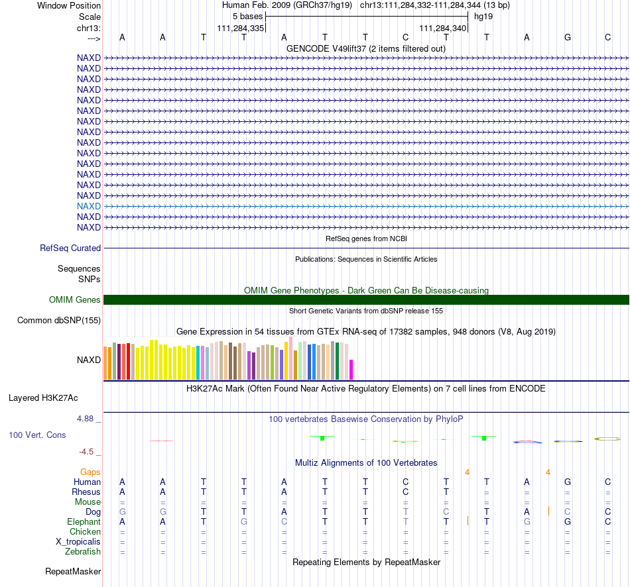The image size is (630, 587).
Task: Click the Layered H3K27Ac track label
Action: [43, 398]
